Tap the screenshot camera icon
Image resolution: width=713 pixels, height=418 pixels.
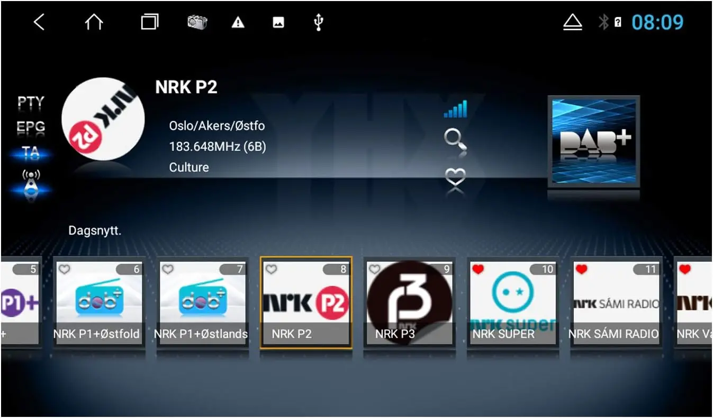pyautogui.click(x=197, y=22)
